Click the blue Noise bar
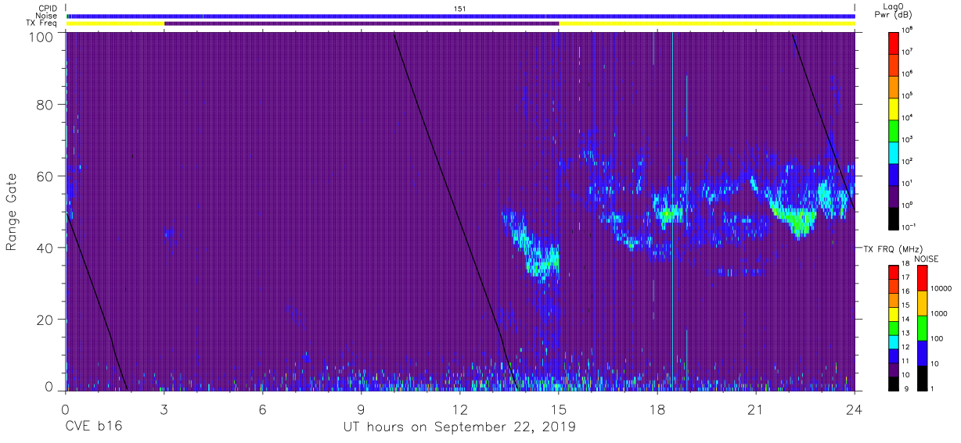Screen dimensions: 961x443 [460, 16]
